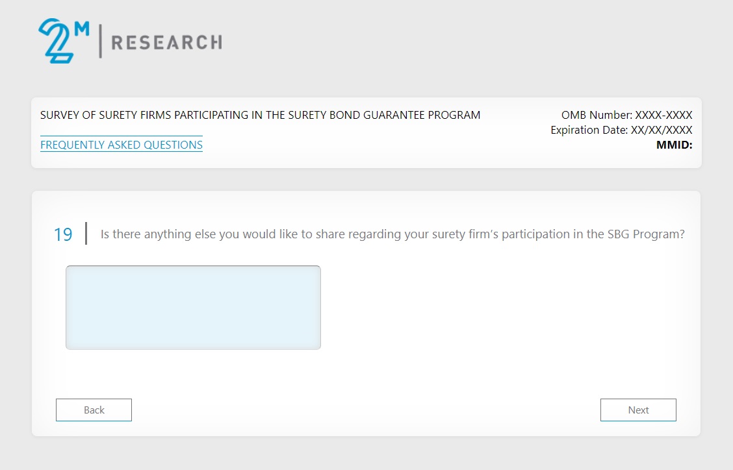Click the Expiration Date label
Viewport: 733px width, 470px height.
[589, 130]
